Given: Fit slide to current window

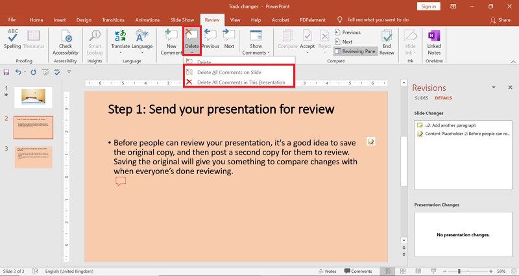Looking at the screenshot, I should coord(514,271).
